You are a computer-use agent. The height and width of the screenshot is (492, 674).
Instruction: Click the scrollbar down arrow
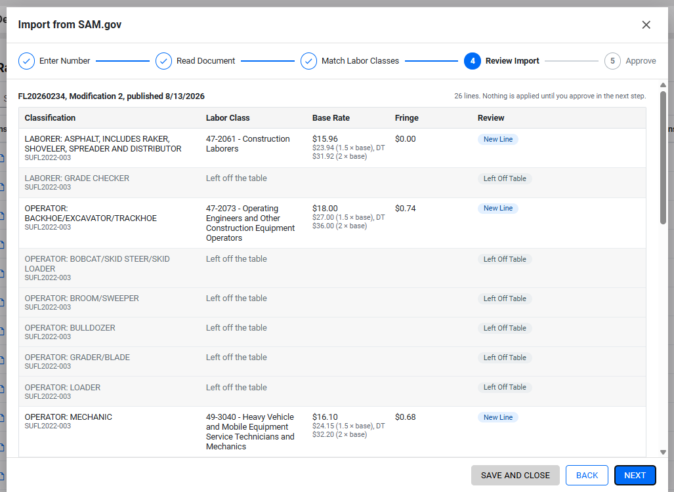(663, 452)
